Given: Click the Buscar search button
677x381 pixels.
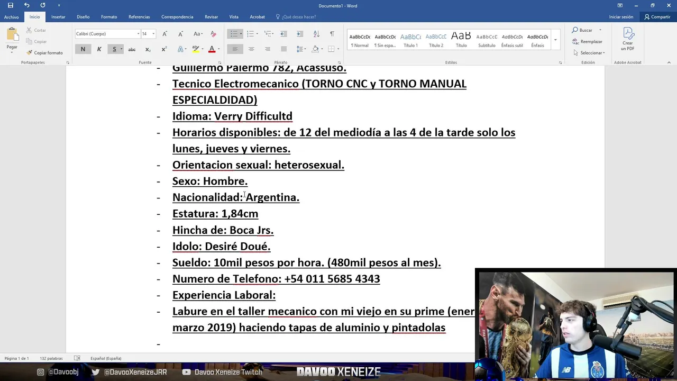Looking at the screenshot, I should pos(582,30).
